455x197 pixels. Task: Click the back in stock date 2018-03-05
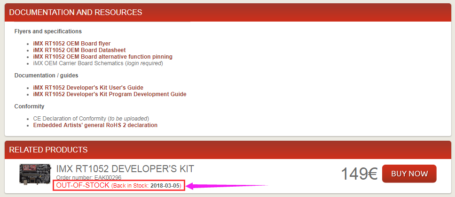coord(165,185)
